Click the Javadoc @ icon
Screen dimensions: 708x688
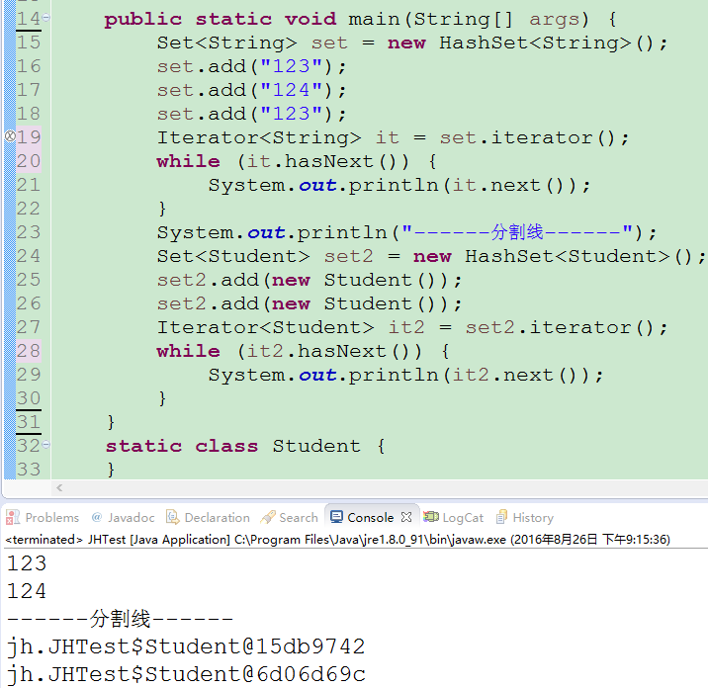[96, 517]
